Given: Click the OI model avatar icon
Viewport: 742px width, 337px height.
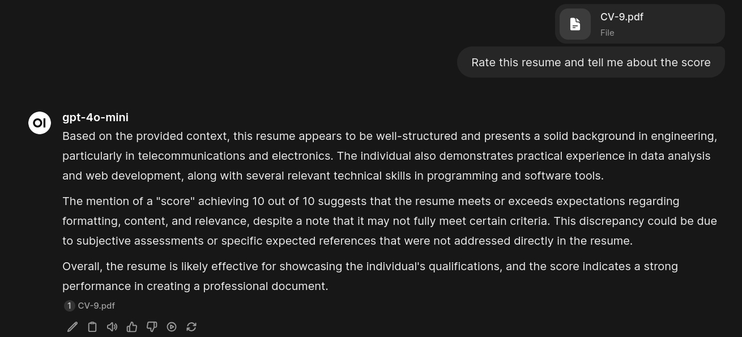Looking at the screenshot, I should (40, 123).
